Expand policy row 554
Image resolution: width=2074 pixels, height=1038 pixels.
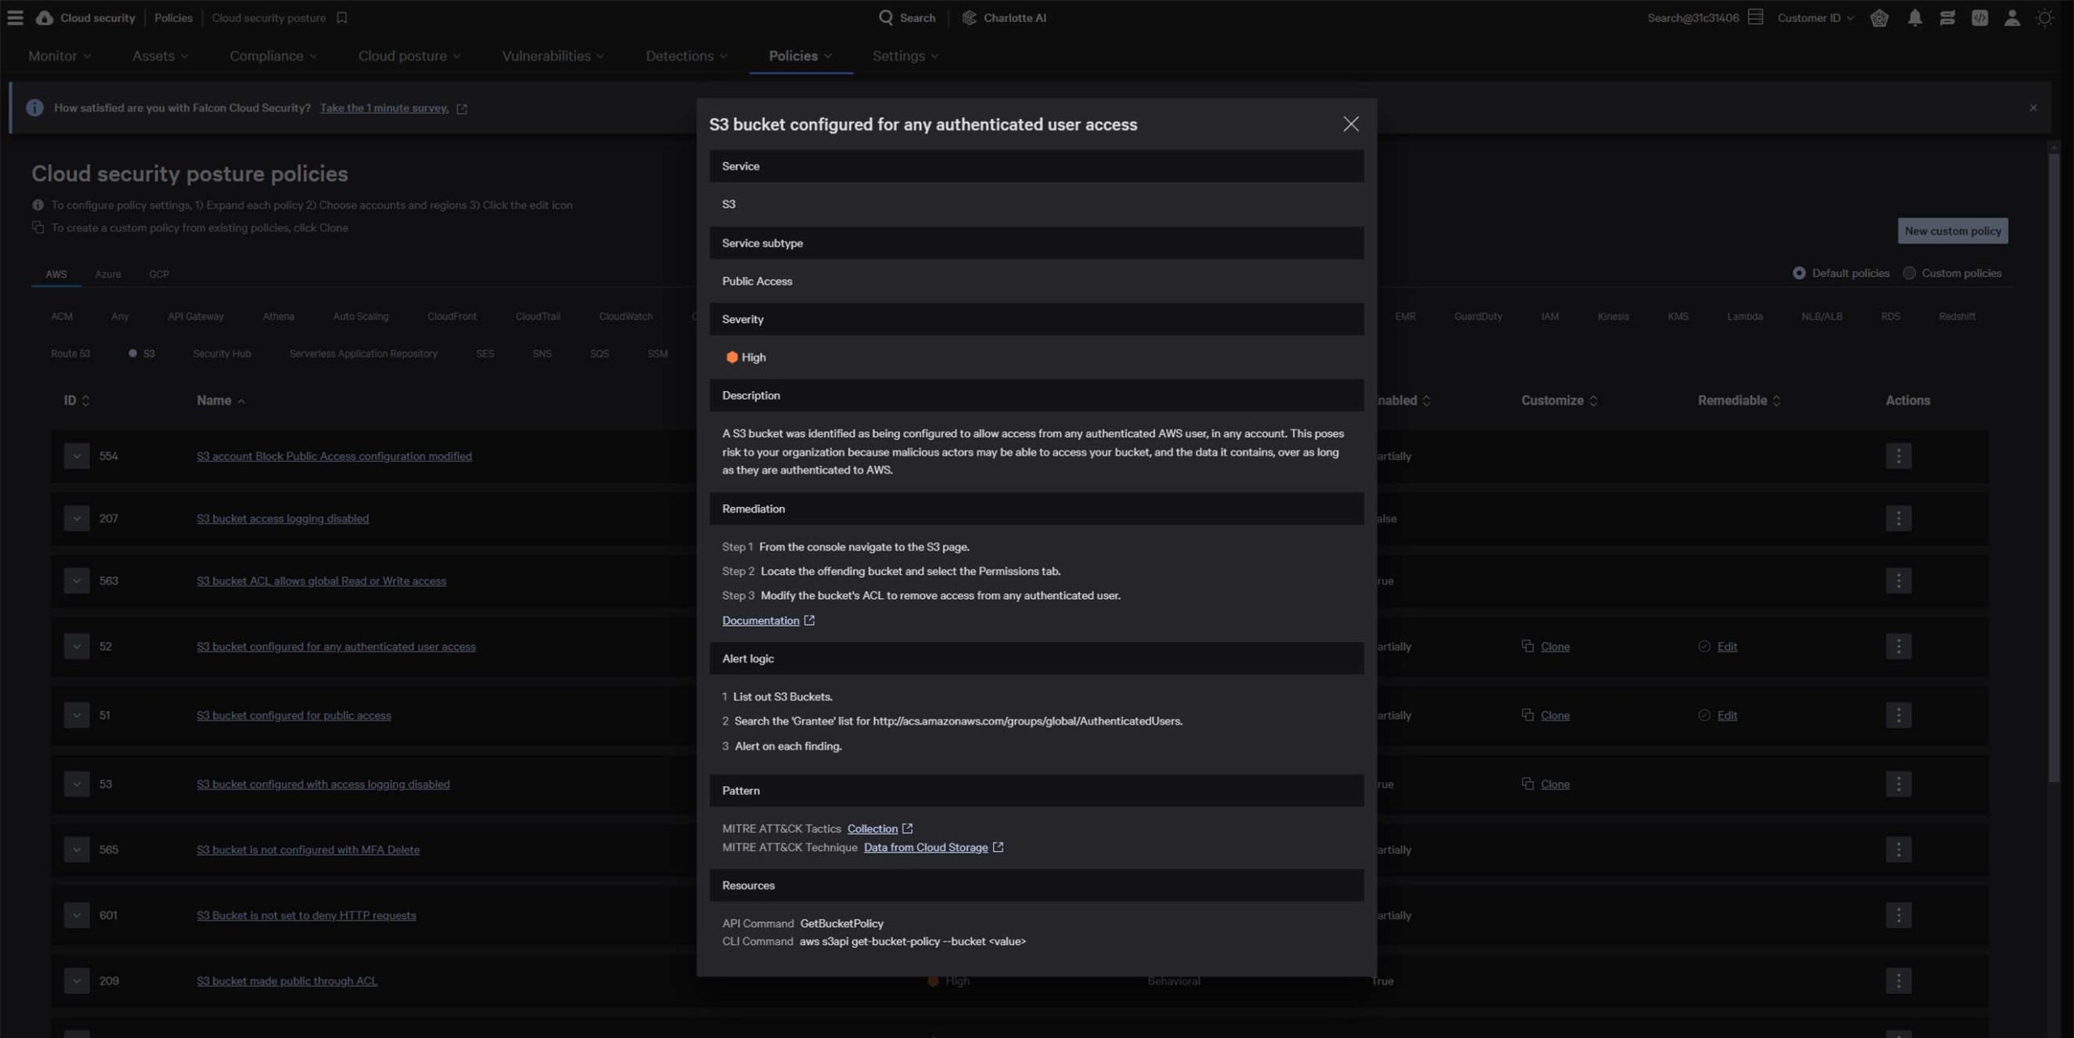76,456
